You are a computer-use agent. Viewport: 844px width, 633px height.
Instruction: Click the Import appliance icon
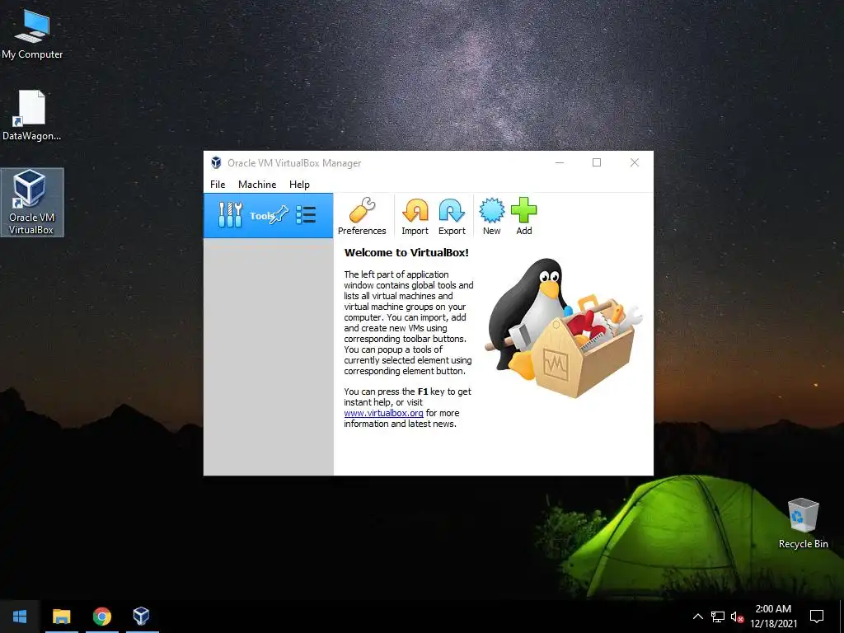click(415, 217)
